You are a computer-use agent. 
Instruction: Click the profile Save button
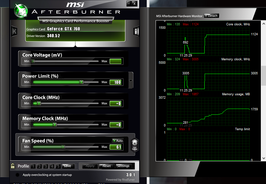pos(68,166)
